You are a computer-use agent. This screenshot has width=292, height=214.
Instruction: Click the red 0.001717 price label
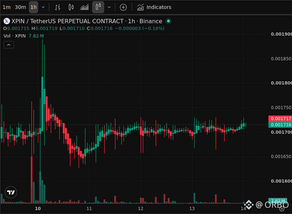(280, 118)
